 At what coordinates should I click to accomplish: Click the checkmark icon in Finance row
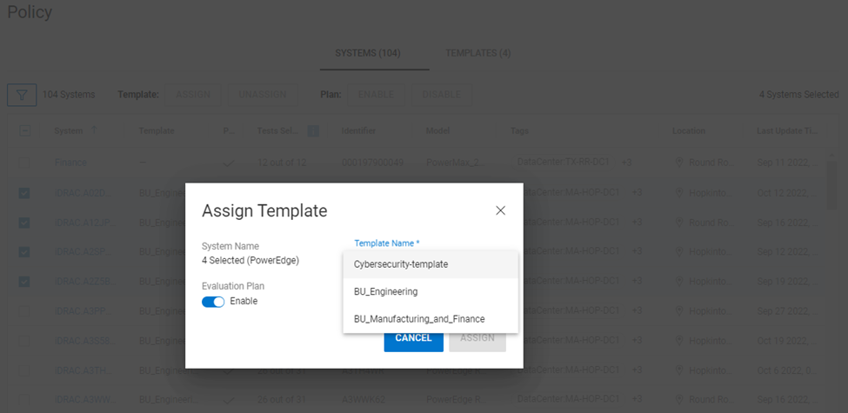point(229,163)
